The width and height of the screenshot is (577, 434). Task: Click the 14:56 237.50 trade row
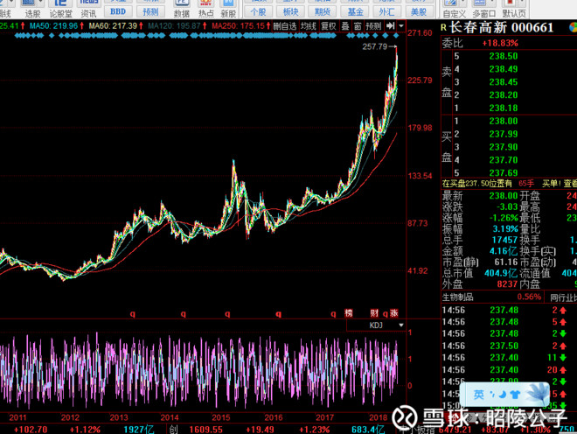pyautogui.click(x=504, y=346)
